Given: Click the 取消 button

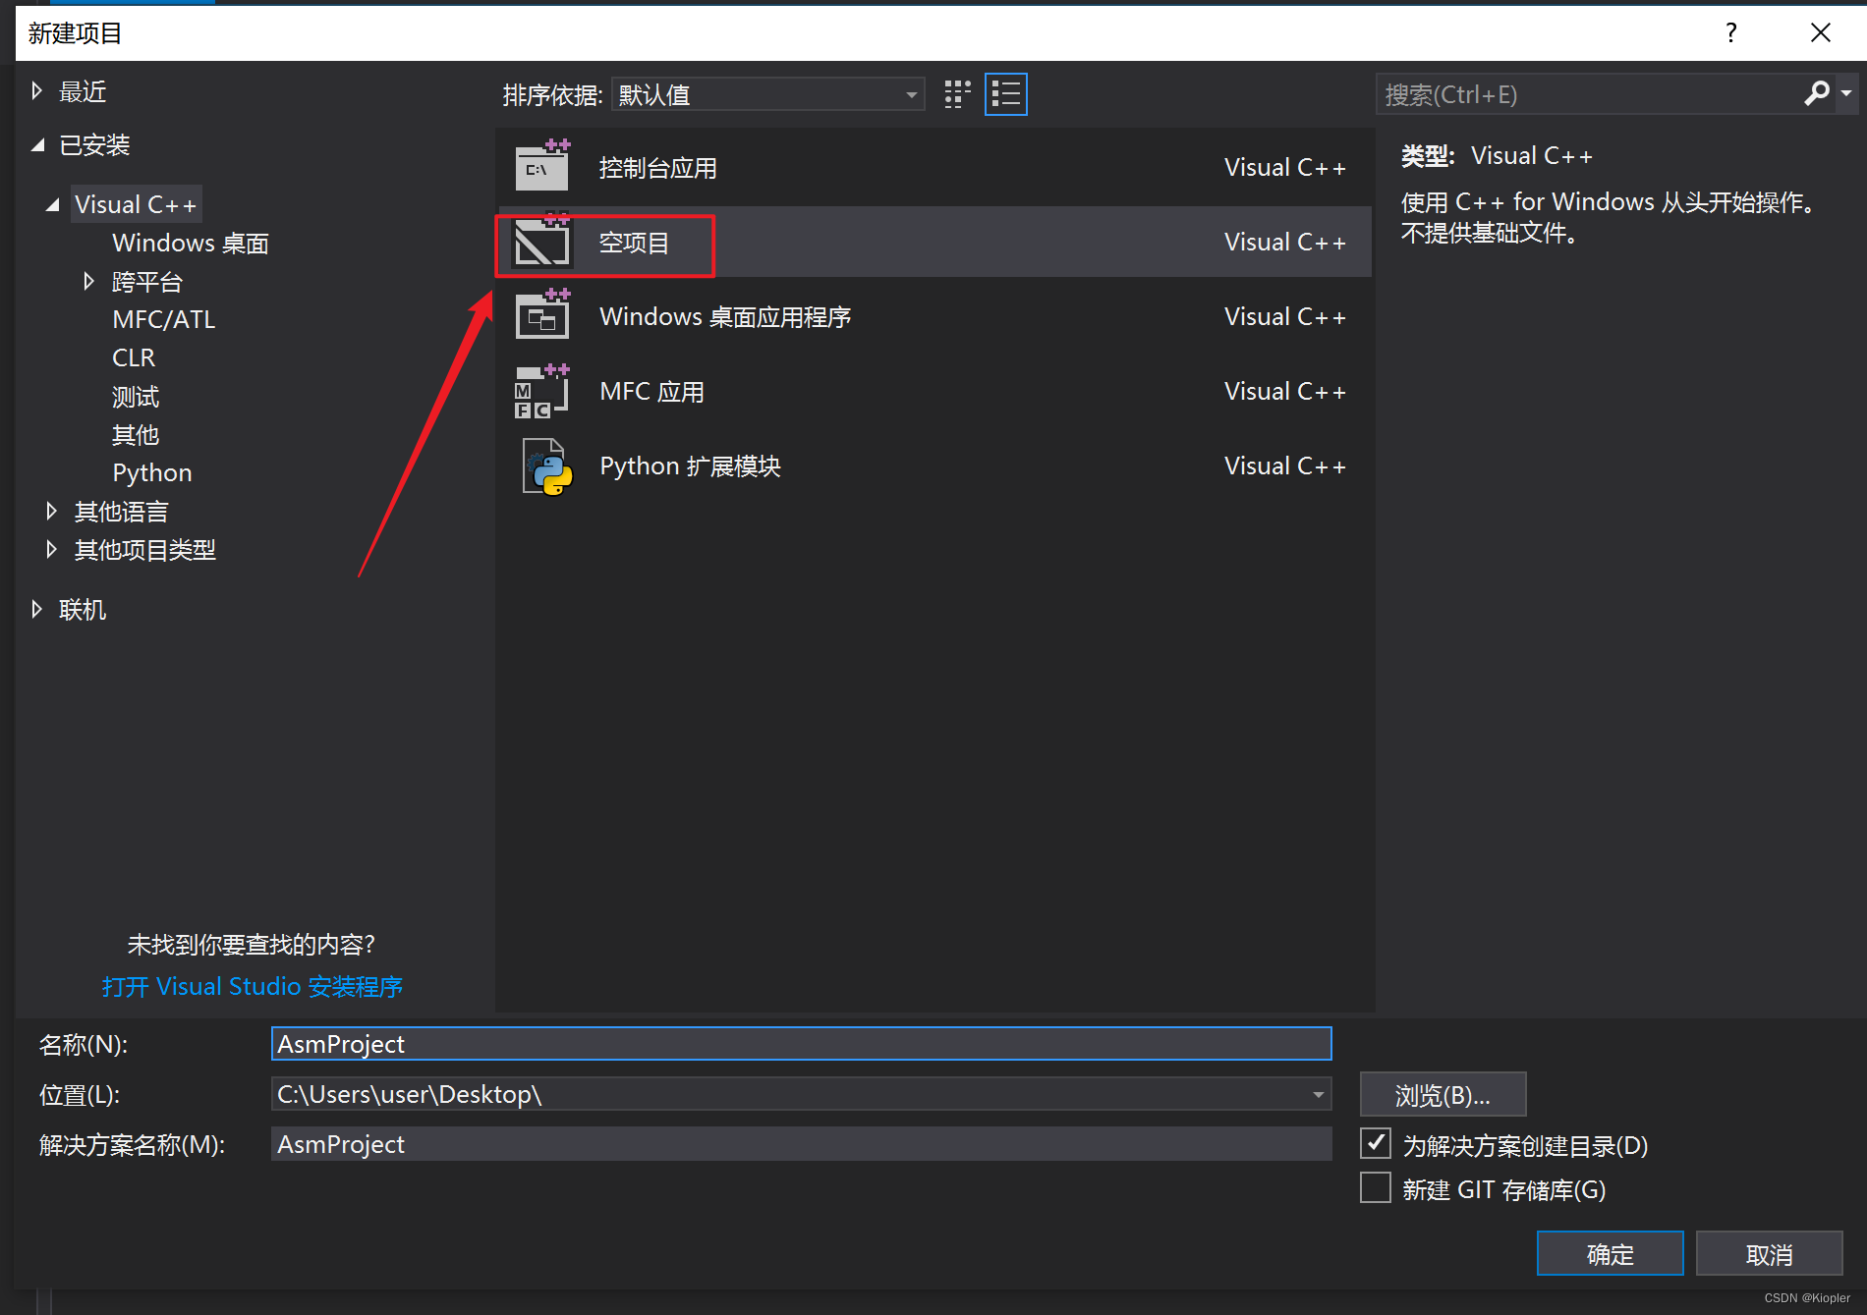Looking at the screenshot, I should pyautogui.click(x=1769, y=1253).
